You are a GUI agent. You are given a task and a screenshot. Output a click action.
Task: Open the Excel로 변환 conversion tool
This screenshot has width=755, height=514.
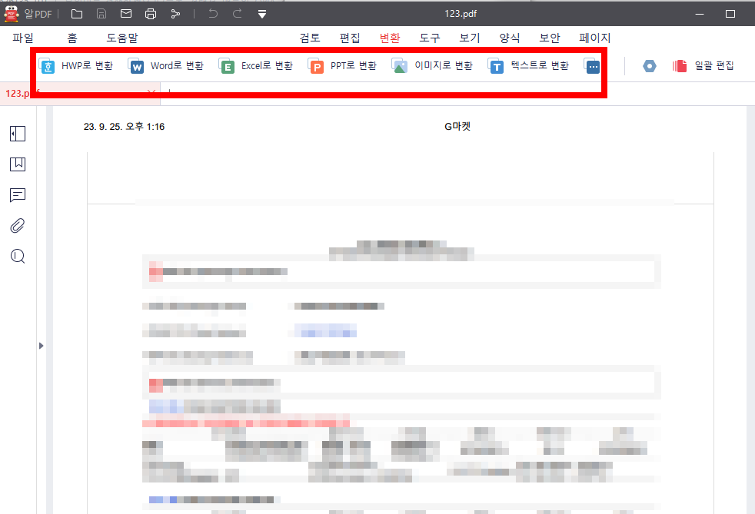pos(254,66)
